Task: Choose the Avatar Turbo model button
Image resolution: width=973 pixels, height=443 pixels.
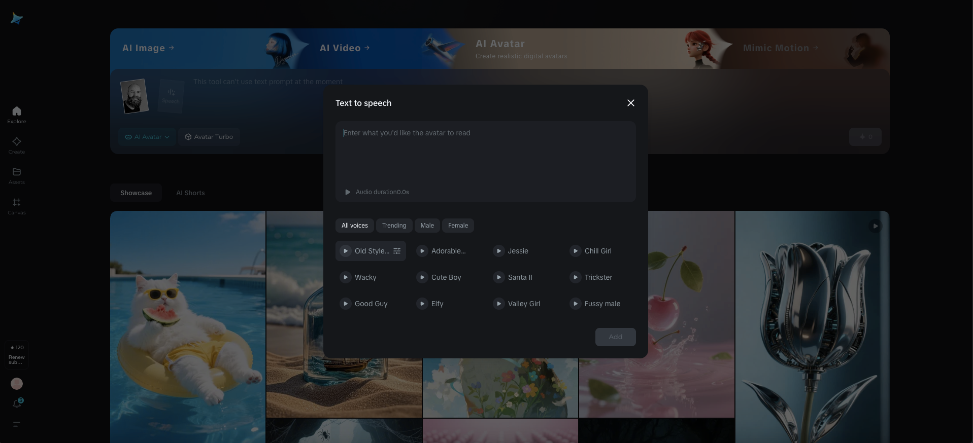Action: tap(209, 137)
